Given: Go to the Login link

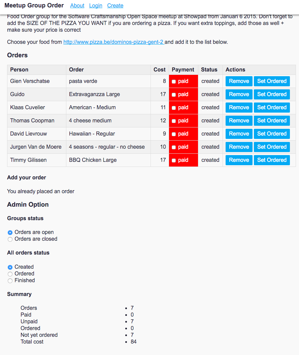Looking at the screenshot, I should coord(96,5).
